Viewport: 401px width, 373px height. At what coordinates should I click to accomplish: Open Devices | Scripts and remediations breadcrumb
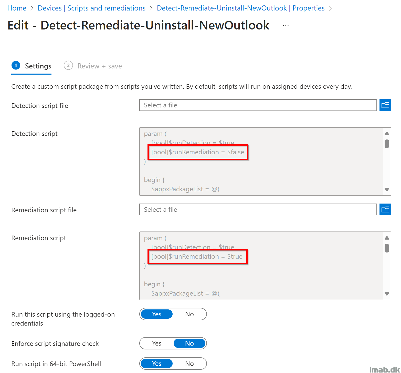click(91, 8)
